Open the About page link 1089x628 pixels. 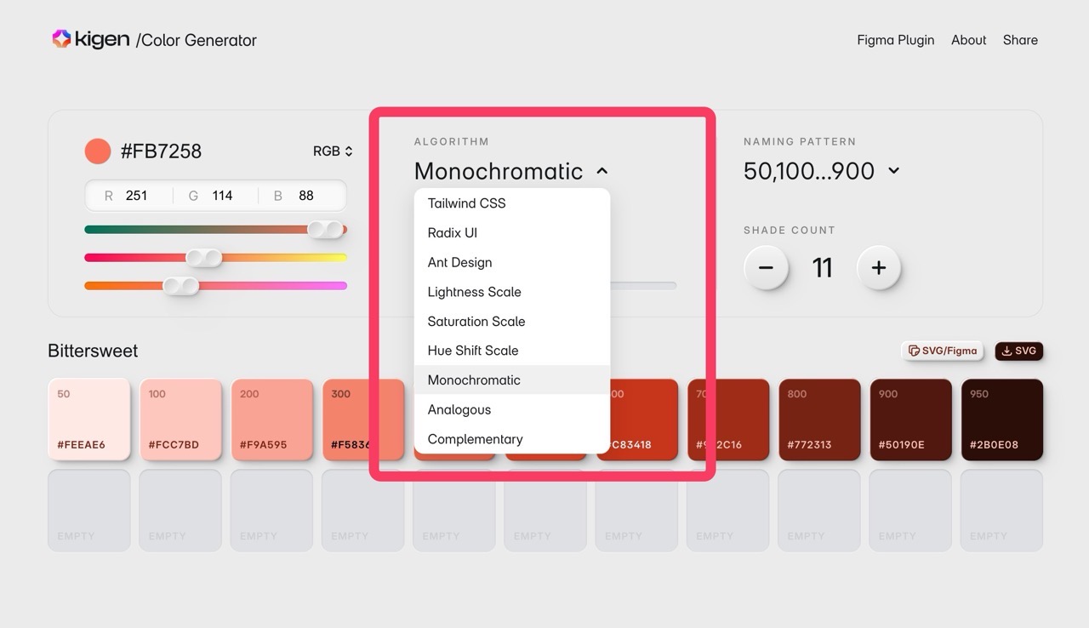click(x=968, y=40)
